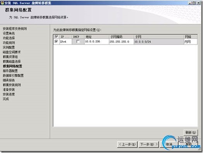Click the 取消 cancel button
This screenshot has height=153, width=203.
(x=169, y=144)
